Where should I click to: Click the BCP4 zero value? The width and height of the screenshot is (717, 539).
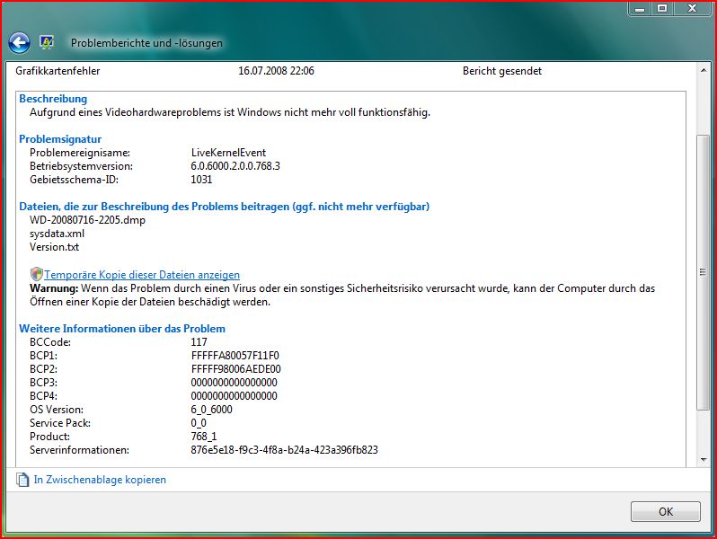coord(235,396)
